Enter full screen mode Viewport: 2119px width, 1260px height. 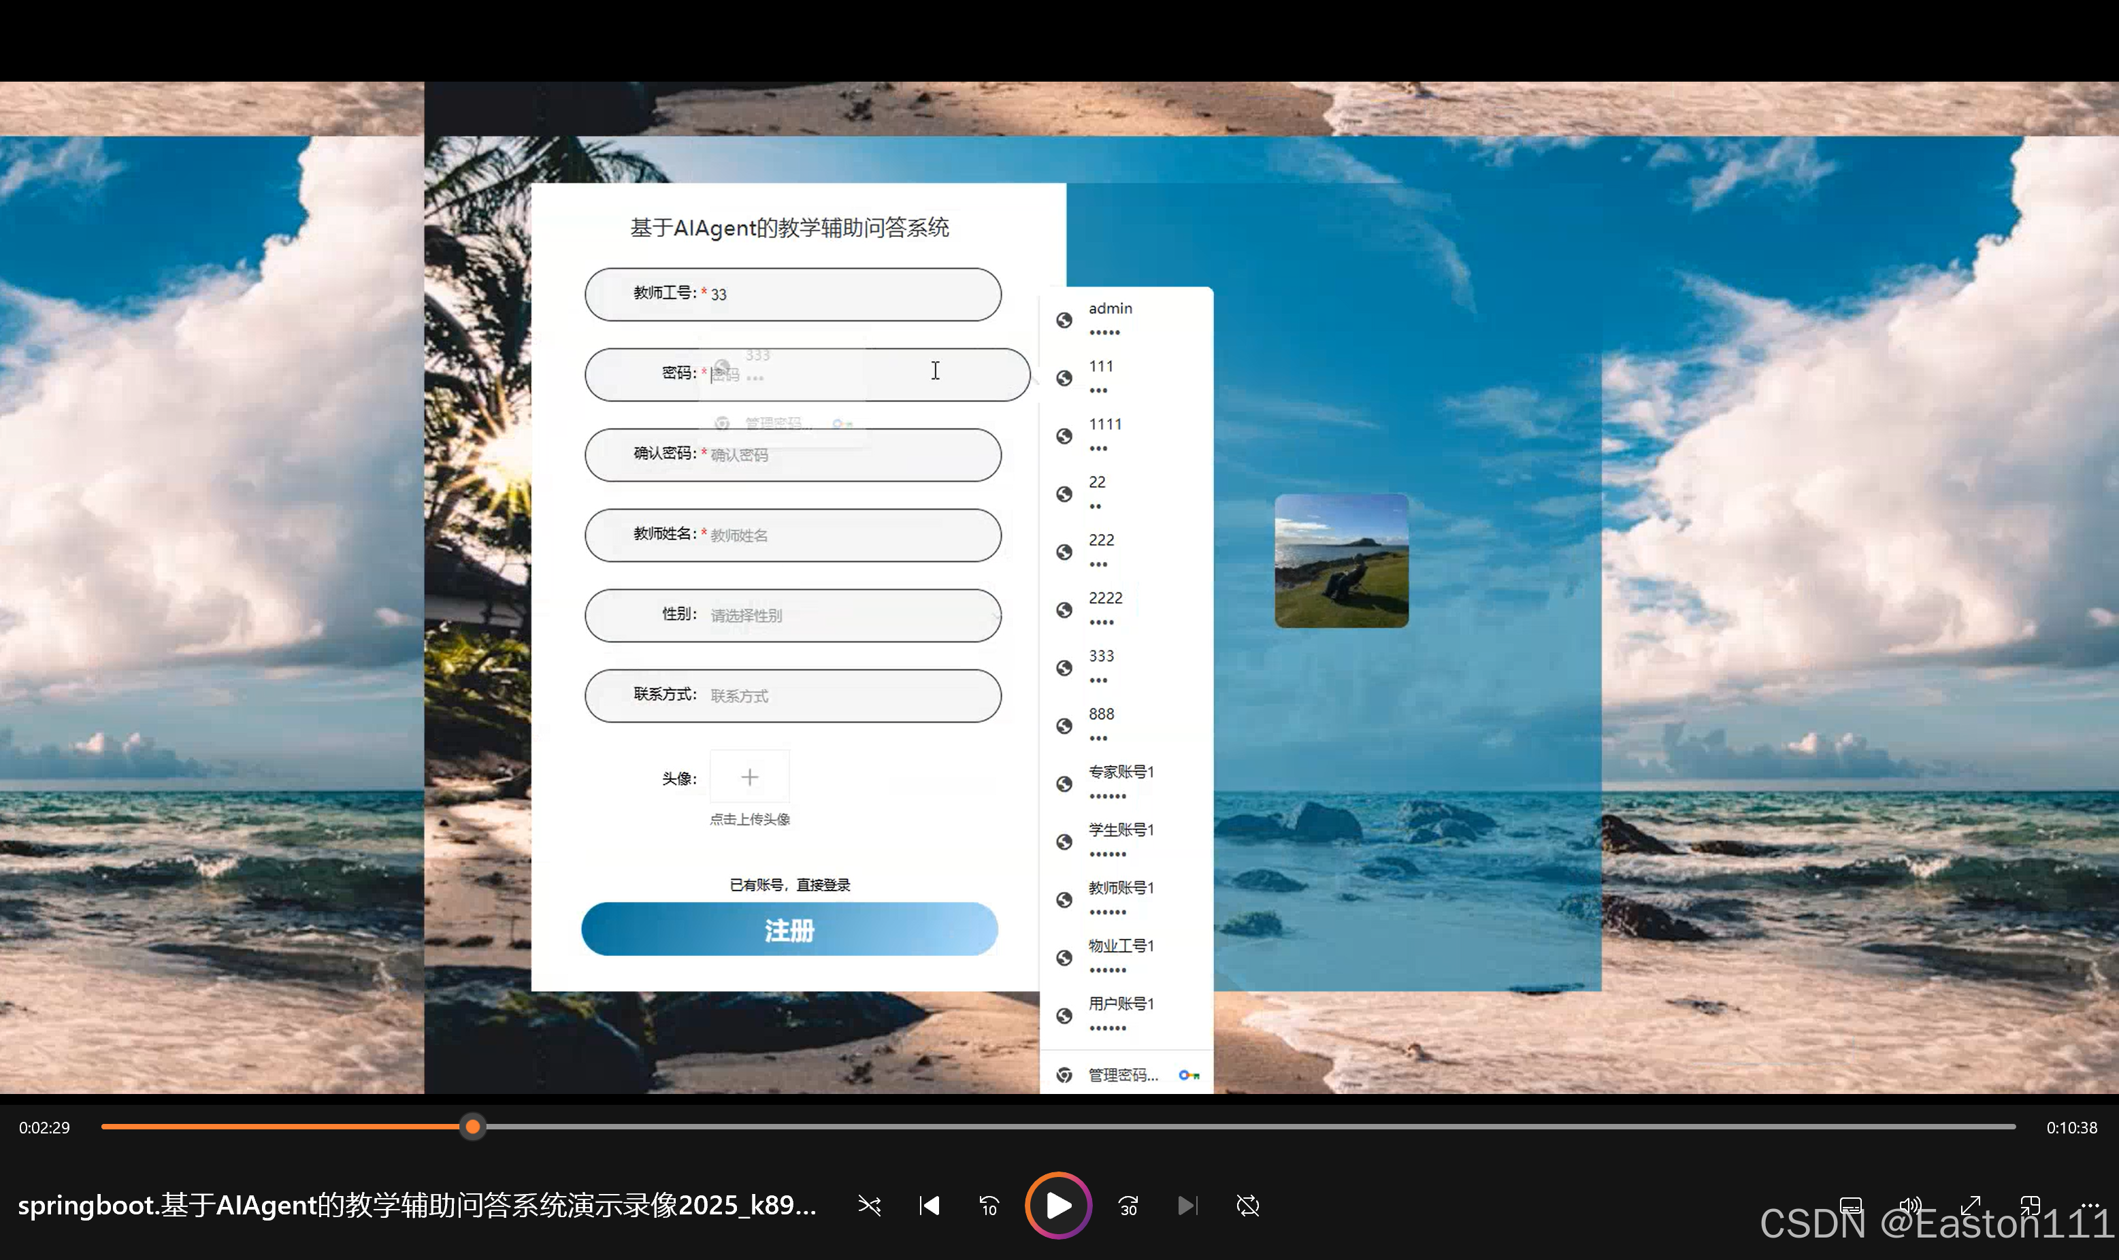coord(1971,1206)
